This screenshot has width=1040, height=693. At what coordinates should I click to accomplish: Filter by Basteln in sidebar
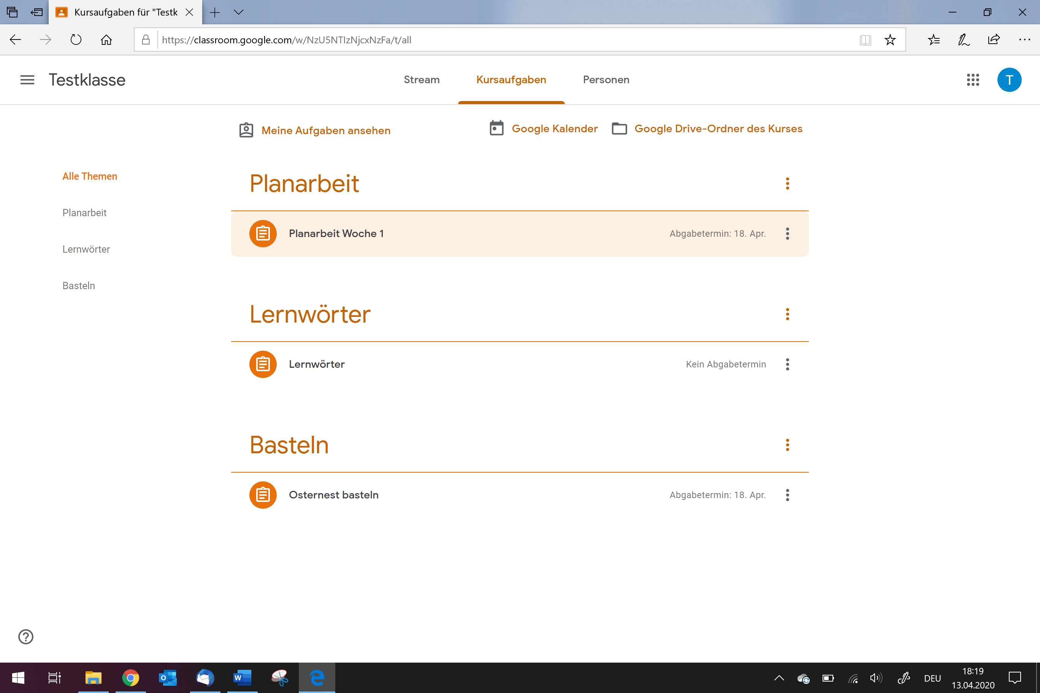tap(79, 286)
